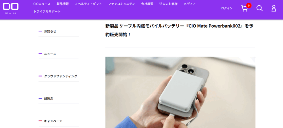Viewport: 283px width, 128px height.
Task: Select the メディア navigation item
Action: (190, 4)
